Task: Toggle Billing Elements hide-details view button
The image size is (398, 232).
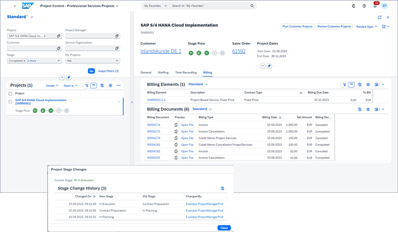Action: tap(351, 84)
